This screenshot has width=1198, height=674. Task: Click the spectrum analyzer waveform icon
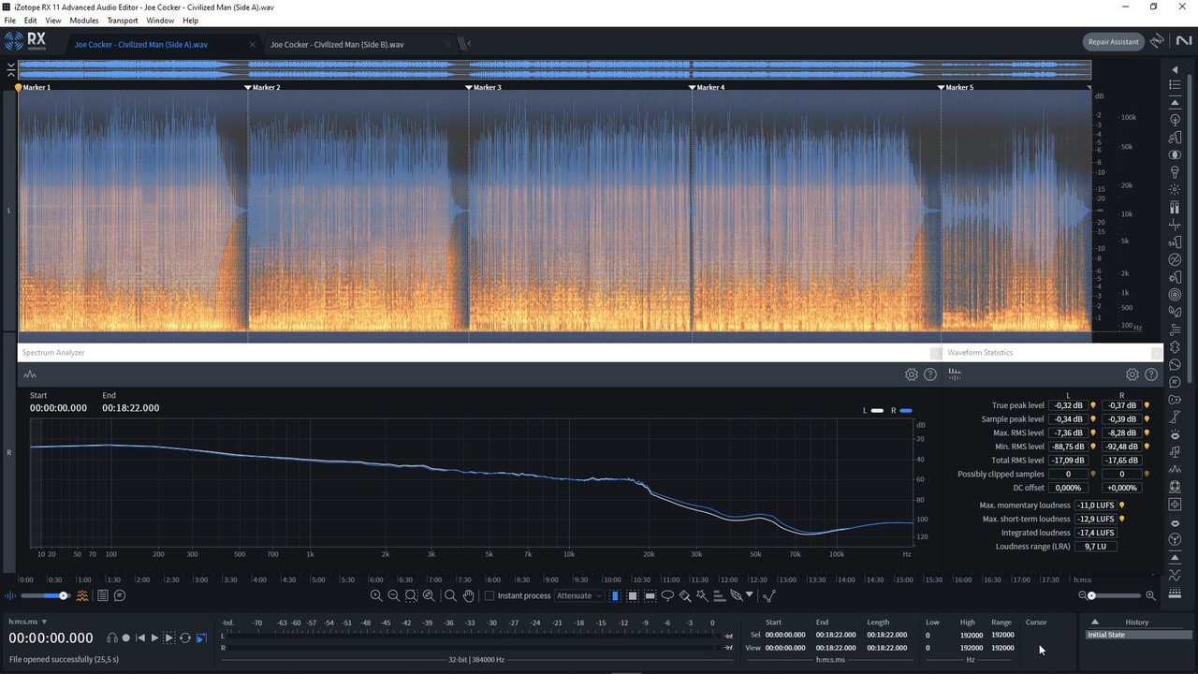point(30,374)
